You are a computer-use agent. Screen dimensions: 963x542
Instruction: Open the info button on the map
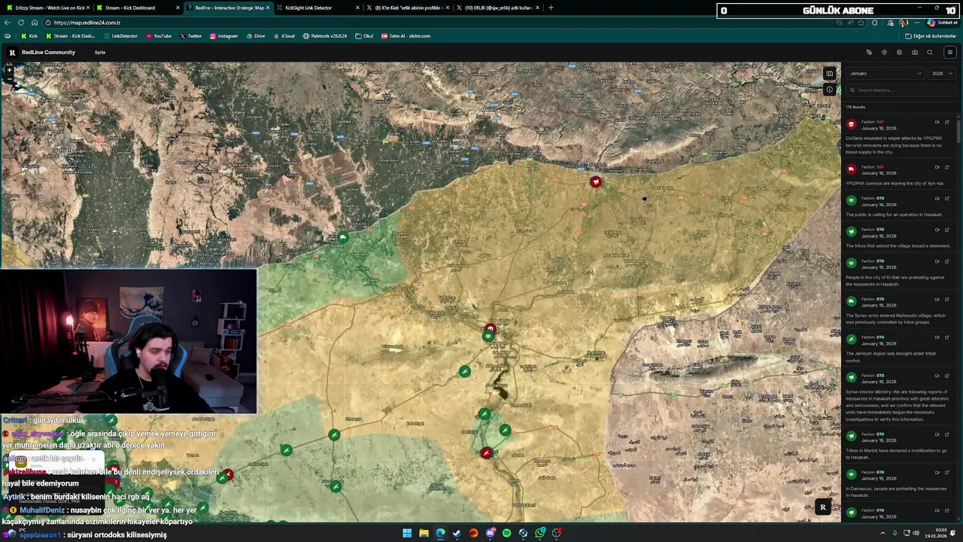pos(829,90)
